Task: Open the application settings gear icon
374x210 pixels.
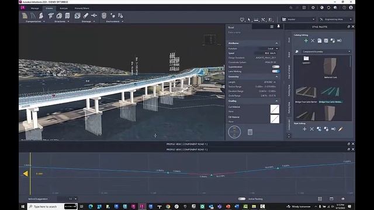Action: pos(313,8)
